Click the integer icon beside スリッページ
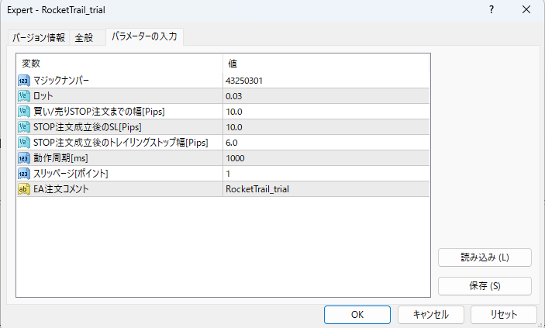 (x=23, y=173)
